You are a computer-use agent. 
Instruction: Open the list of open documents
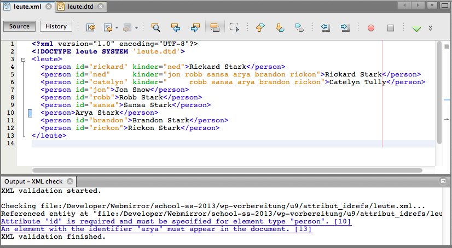[432, 5]
